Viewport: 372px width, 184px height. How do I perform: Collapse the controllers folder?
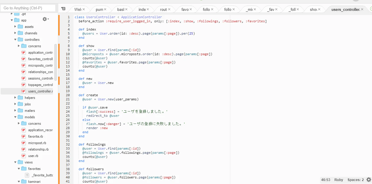tap(15, 40)
